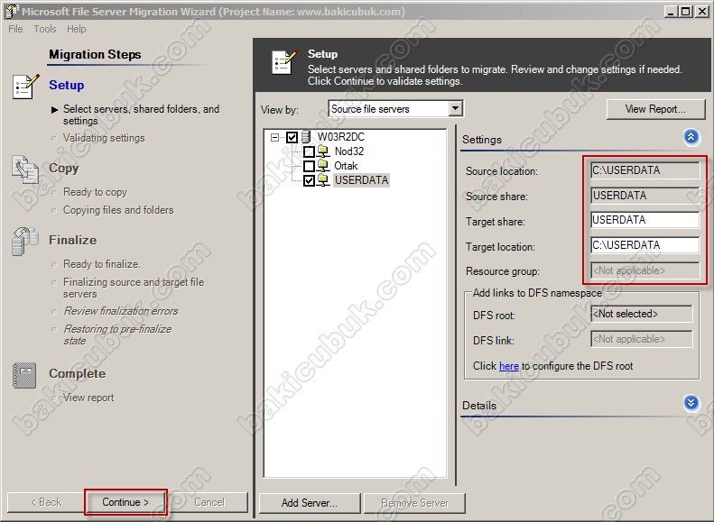Click the Add Server button

(310, 503)
